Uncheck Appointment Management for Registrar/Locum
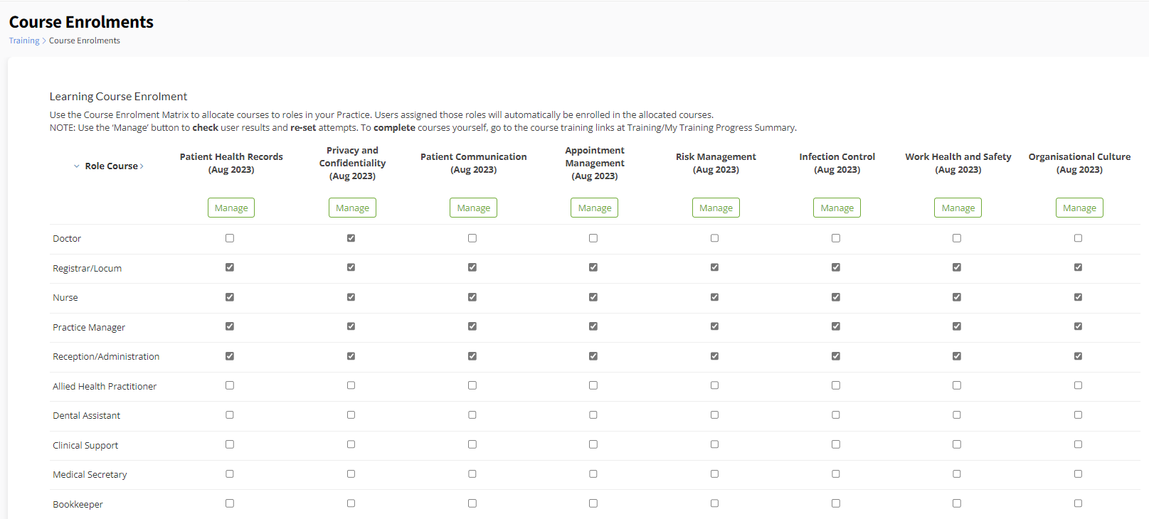The width and height of the screenshot is (1149, 519). coord(593,267)
